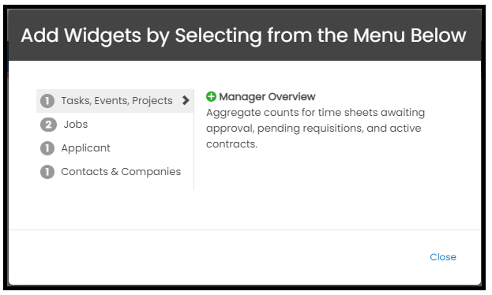Click the green plus icon beside Manager Overview
Viewport: 492px width, 295px height.
(211, 96)
